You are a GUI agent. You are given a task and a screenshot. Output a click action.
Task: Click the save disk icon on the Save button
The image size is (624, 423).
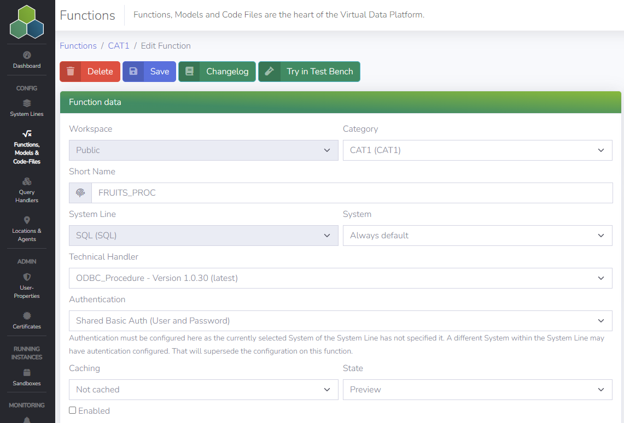pos(133,71)
